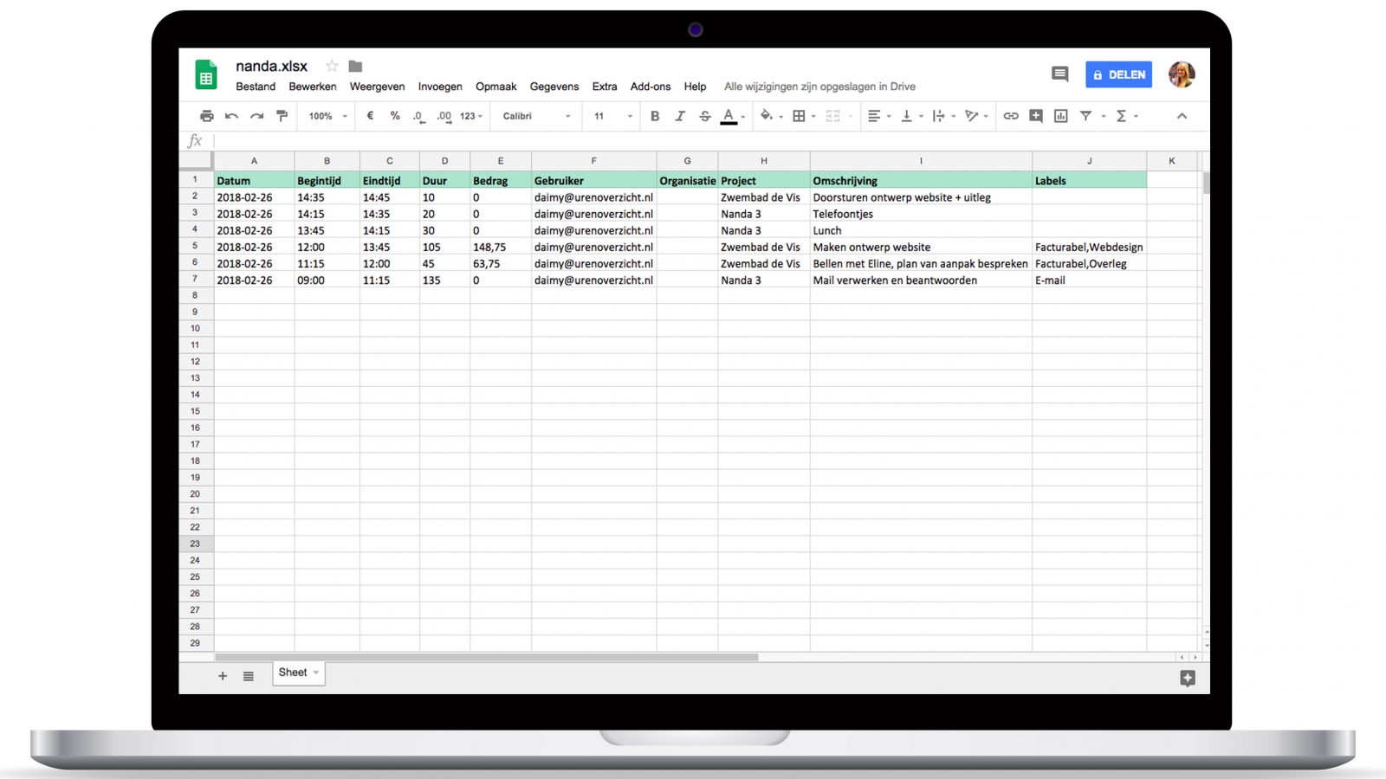Toggle italic formatting
Screen dimensions: 1386x779
pyautogui.click(x=680, y=116)
